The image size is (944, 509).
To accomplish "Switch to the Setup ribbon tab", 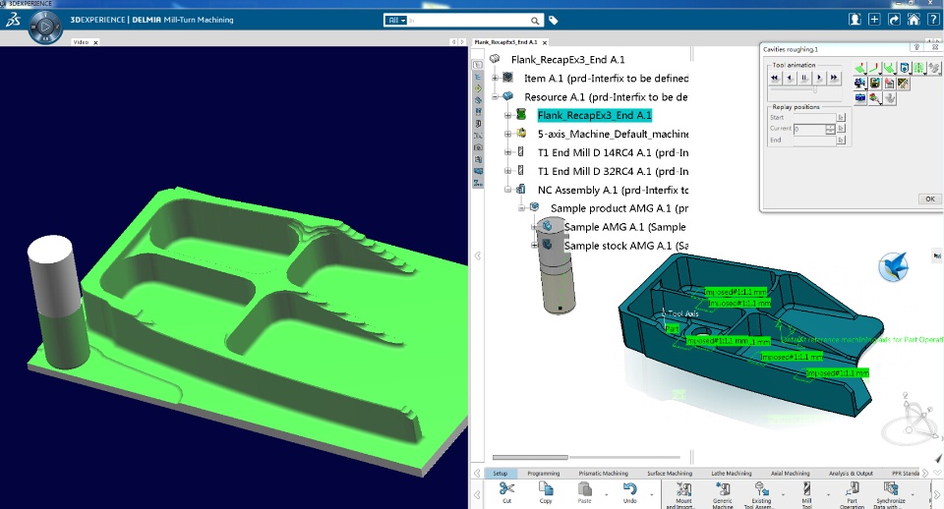I will tap(501, 473).
